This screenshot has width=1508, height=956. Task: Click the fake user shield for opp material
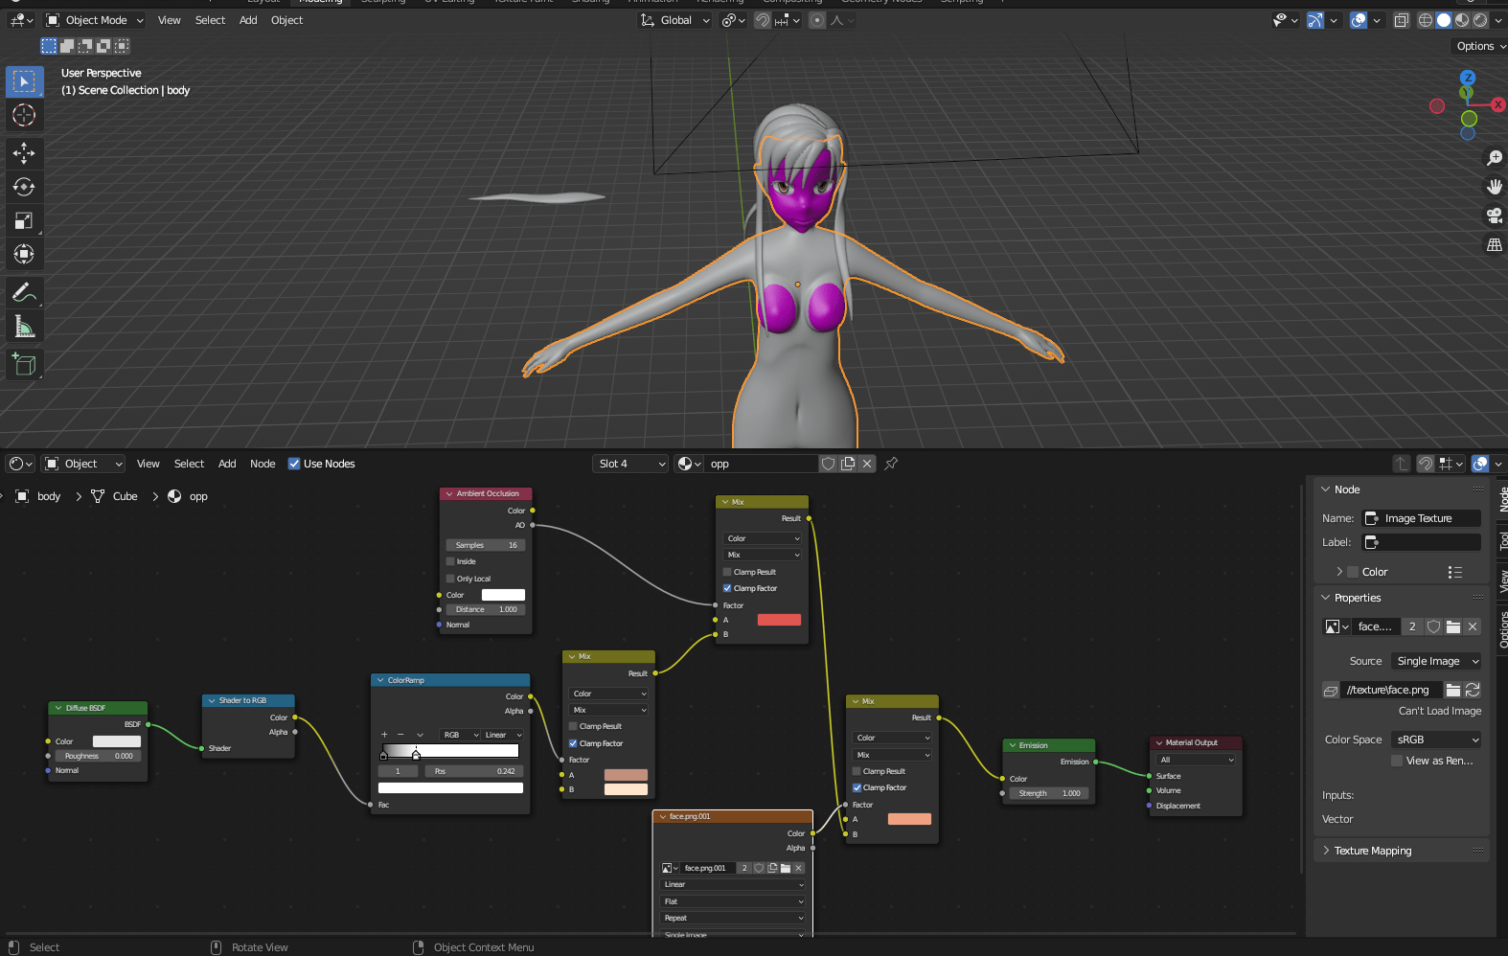click(829, 464)
